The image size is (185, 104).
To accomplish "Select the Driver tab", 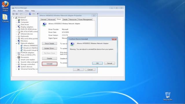I will 59,19.
